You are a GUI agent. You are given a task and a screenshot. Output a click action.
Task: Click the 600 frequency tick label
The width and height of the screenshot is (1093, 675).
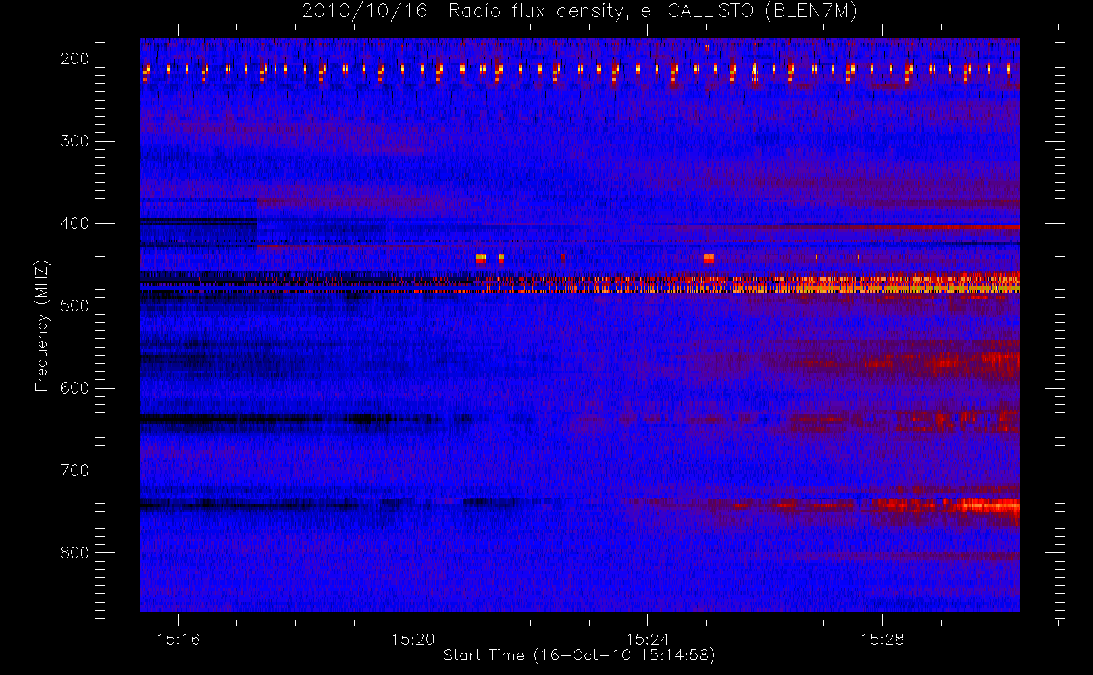[74, 388]
